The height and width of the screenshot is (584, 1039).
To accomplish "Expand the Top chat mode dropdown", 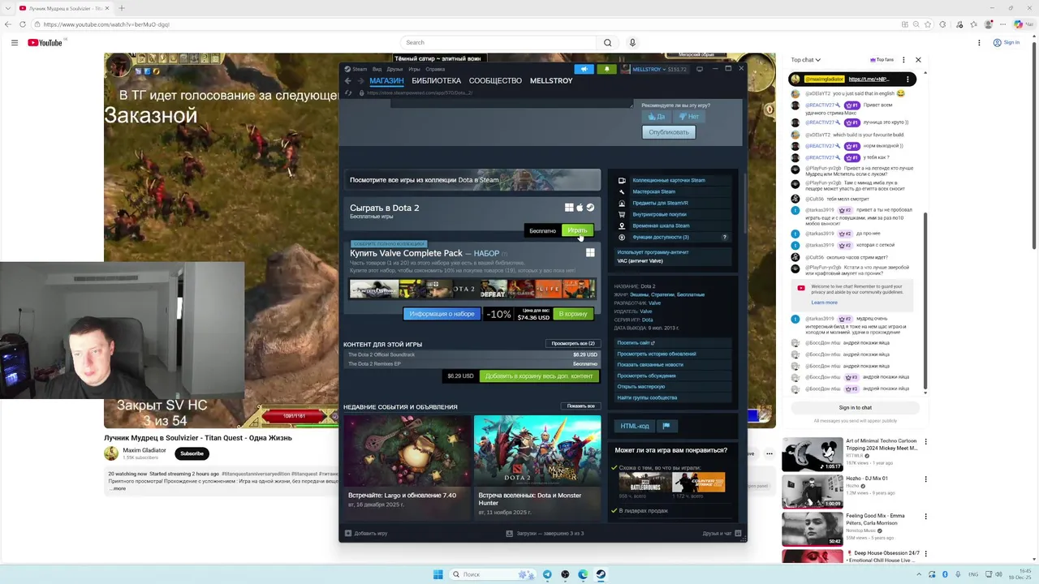I will click(x=805, y=59).
